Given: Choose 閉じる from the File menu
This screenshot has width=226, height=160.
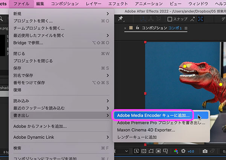Looking at the screenshot, I should click(61, 54).
